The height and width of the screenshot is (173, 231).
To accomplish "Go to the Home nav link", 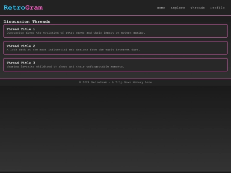I will 161,8.
